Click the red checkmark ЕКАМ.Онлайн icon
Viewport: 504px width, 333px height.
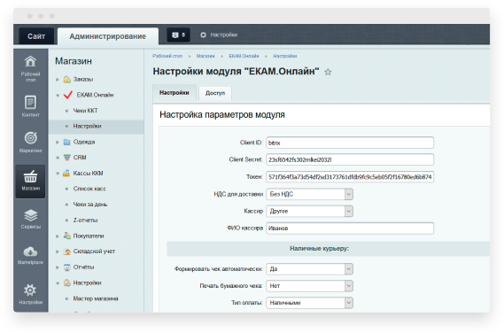point(68,95)
